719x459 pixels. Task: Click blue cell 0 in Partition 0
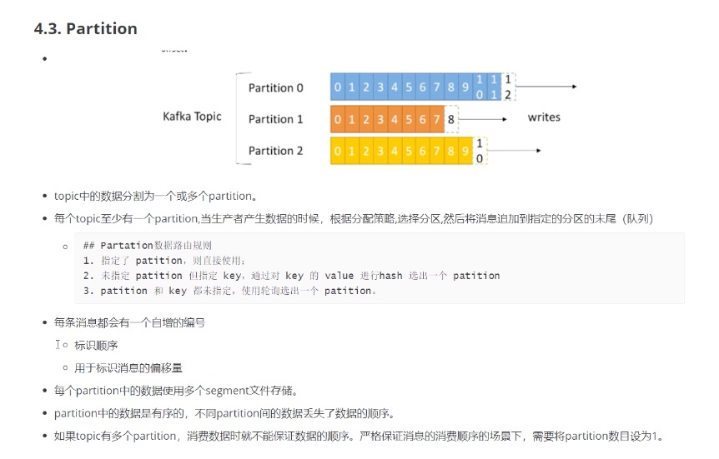(x=337, y=87)
